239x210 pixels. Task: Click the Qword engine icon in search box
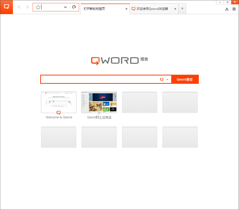(x=162, y=79)
